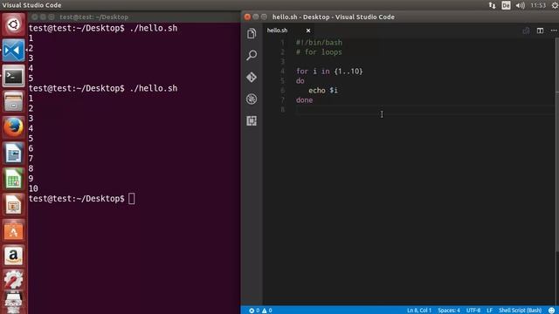Click the terminal prompt cursor line
This screenshot has height=314, width=559.
[x=81, y=199]
